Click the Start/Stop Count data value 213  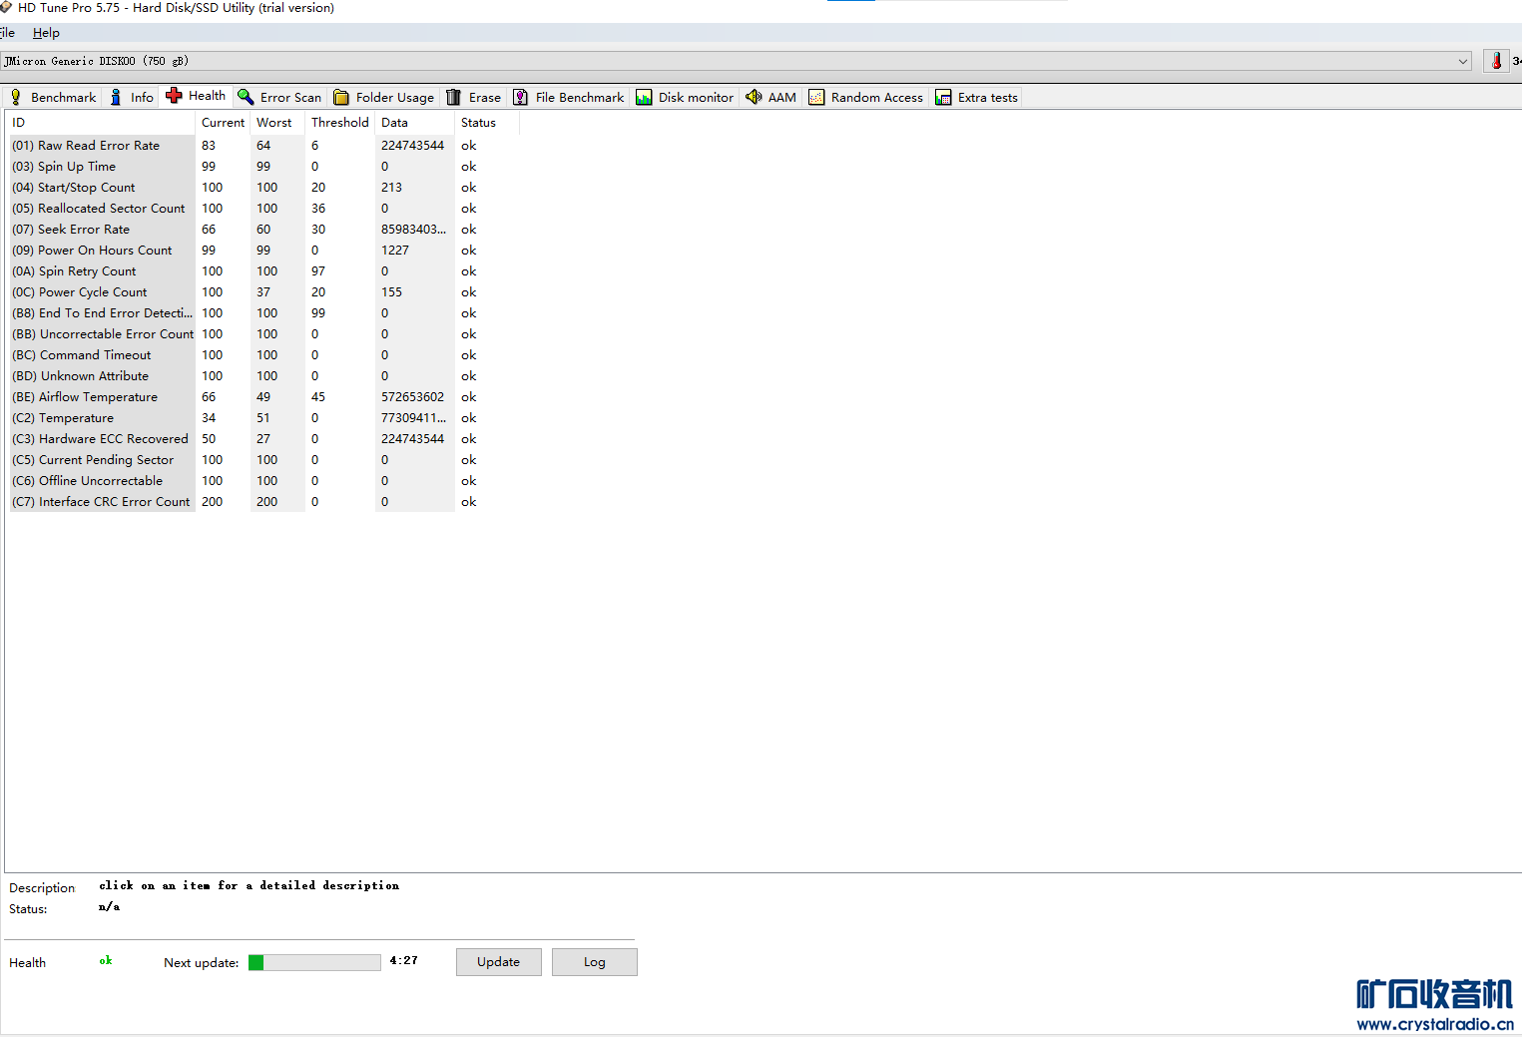pos(391,188)
